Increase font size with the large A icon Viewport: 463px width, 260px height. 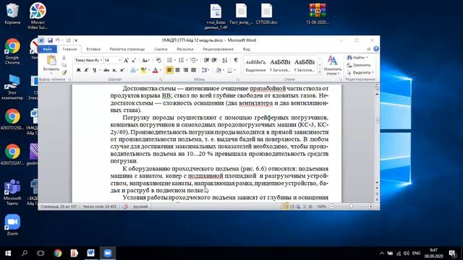tap(127, 61)
